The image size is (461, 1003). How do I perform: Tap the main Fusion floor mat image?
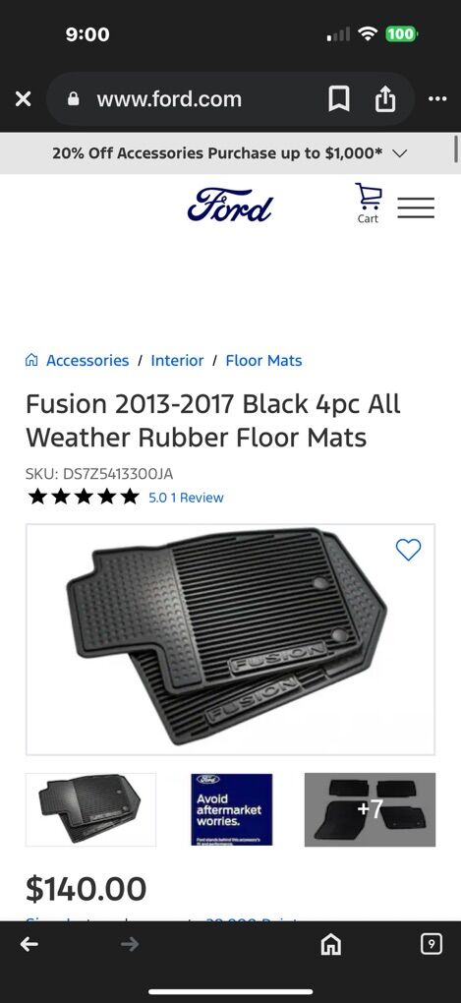pyautogui.click(x=230, y=640)
